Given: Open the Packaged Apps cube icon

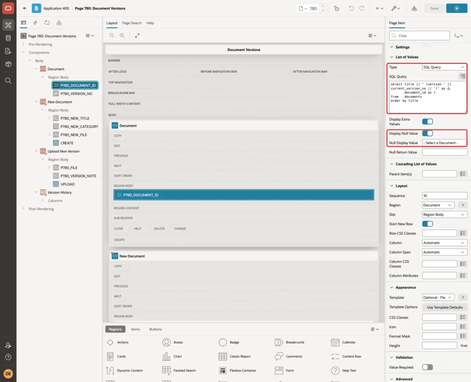Looking at the screenshot, I should point(8,64).
